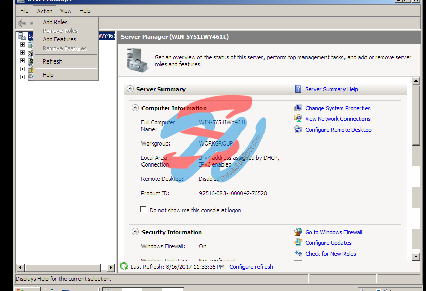Click the Change System Properties icon

[x=298, y=108]
